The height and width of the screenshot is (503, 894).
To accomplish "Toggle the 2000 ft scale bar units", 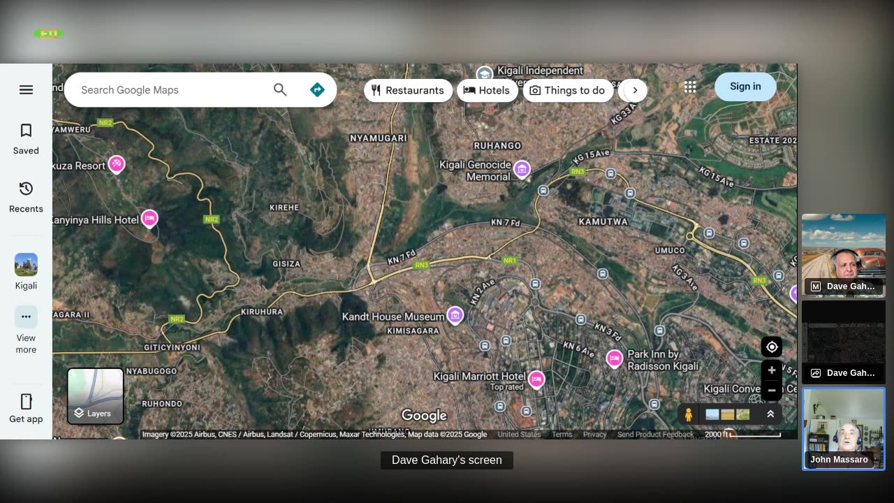I will tap(742, 435).
